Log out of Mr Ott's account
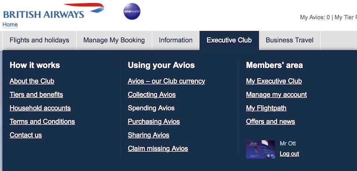The image size is (357, 171). (x=289, y=154)
